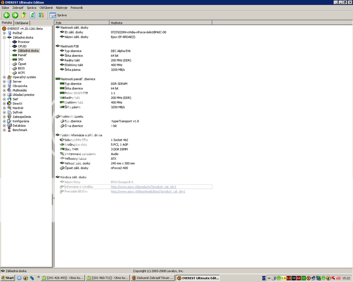Open the Nástroje menu
Viewport: 353px width, 282px height.
(62, 8)
